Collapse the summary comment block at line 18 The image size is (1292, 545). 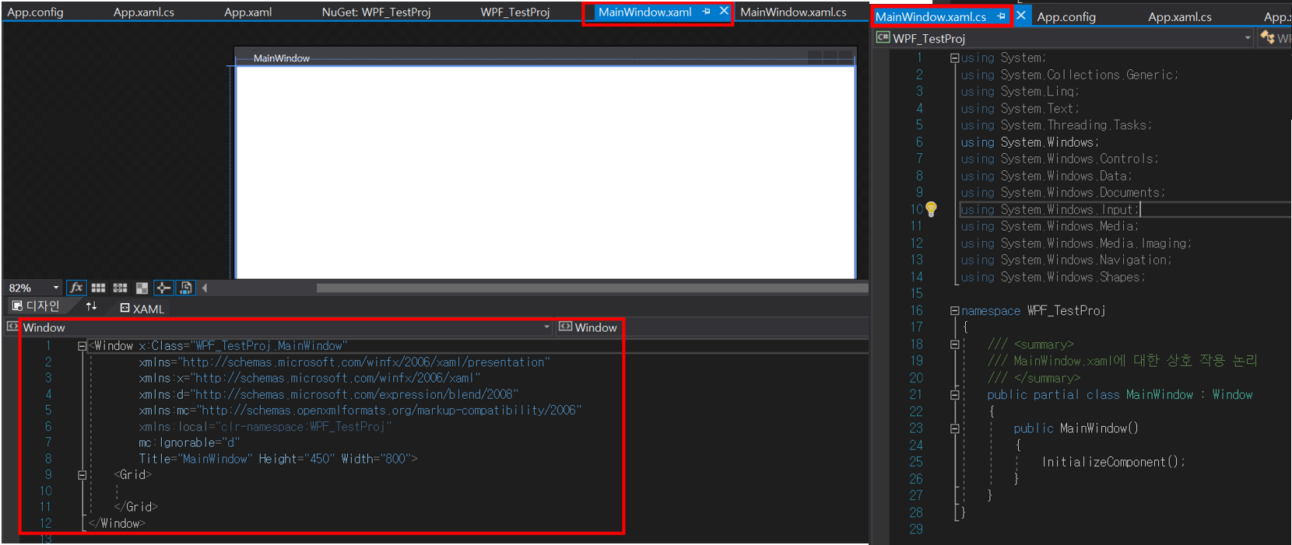pyautogui.click(x=954, y=344)
